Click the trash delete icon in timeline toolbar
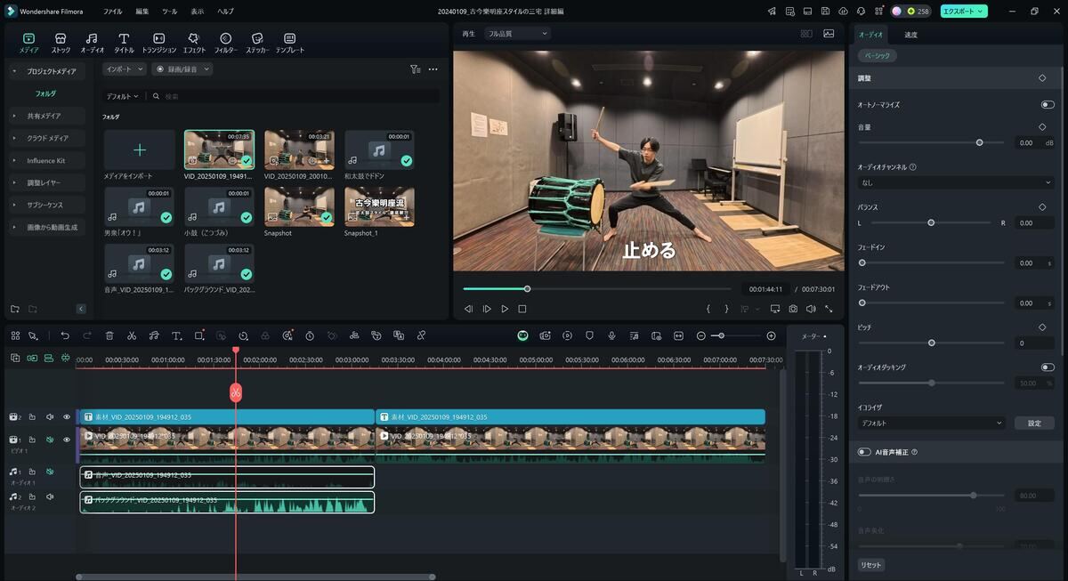The image size is (1068, 581). 109,335
